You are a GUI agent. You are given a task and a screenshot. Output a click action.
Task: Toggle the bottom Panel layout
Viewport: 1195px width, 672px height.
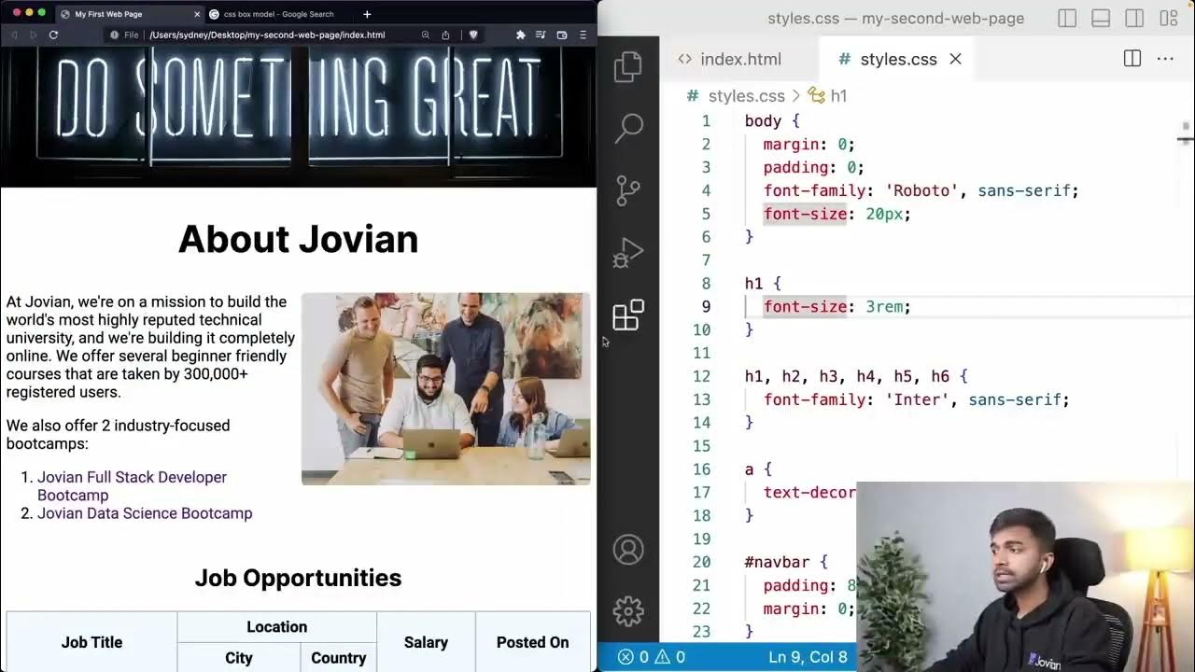coord(1101,19)
